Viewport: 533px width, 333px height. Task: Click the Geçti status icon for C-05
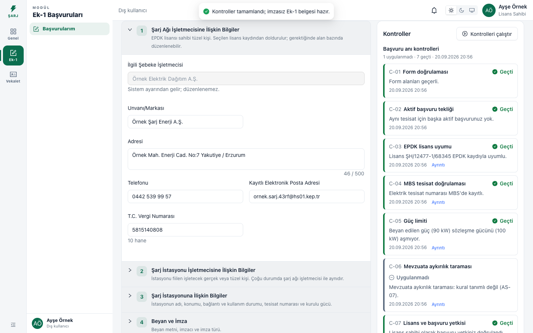click(495, 221)
